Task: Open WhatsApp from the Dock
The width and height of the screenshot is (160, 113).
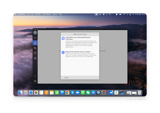Action: point(83,92)
